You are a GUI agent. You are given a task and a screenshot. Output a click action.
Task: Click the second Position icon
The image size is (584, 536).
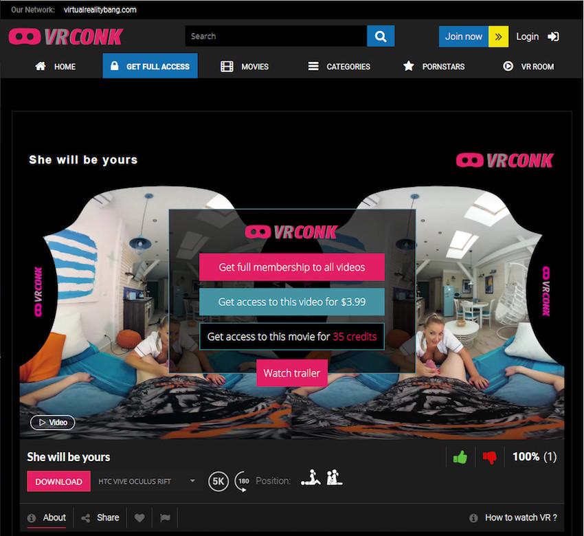click(x=334, y=478)
